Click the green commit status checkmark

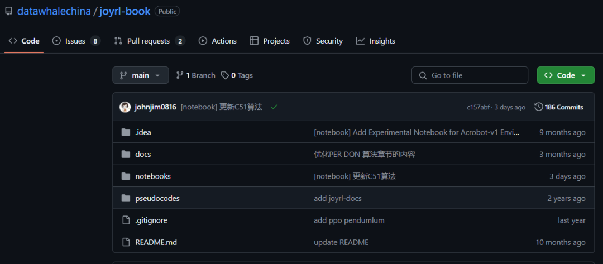coord(274,107)
